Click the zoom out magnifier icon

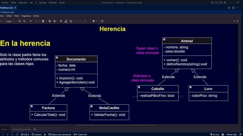coord(24,21)
